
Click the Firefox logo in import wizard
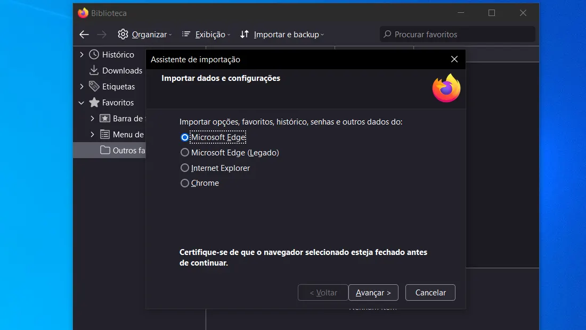click(446, 88)
